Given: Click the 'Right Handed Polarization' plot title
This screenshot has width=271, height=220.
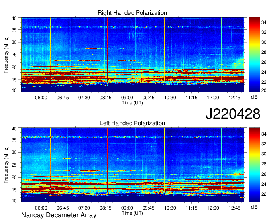Looking at the screenshot, I should tap(132, 13).
